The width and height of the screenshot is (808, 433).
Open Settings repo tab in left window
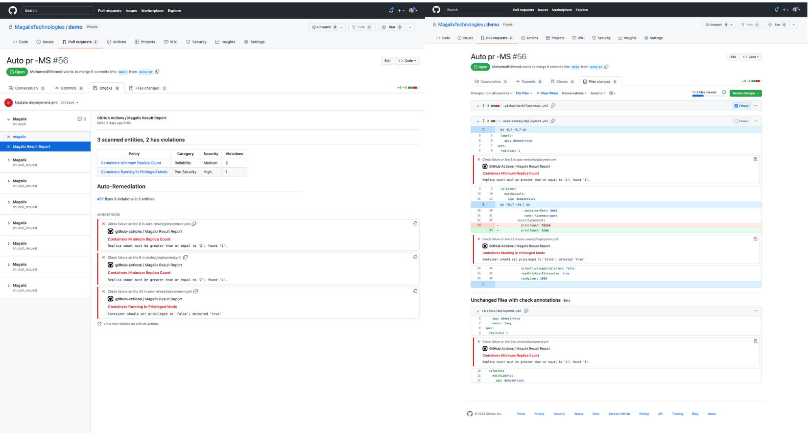pos(254,42)
